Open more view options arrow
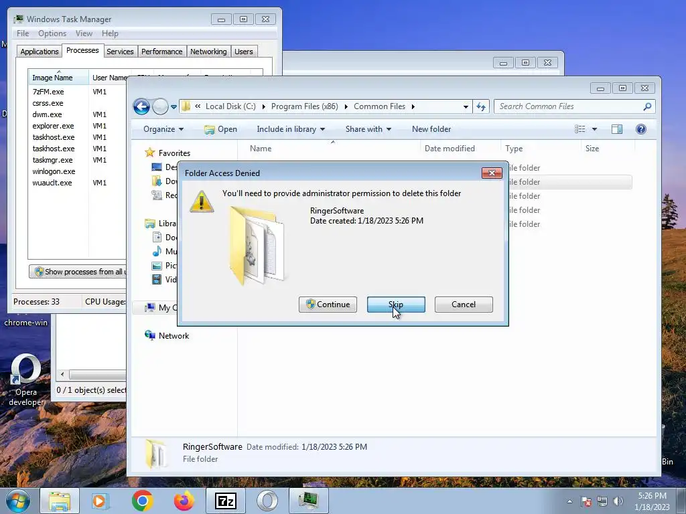686x514 pixels. 595,129
